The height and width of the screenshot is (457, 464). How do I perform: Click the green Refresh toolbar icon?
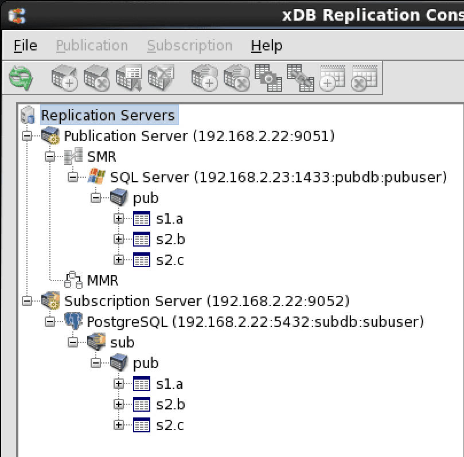(21, 77)
